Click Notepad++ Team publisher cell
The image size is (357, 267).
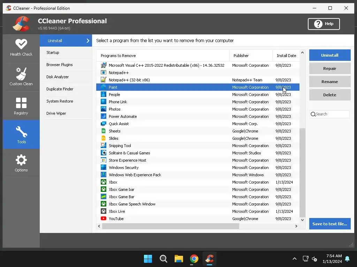(247, 80)
